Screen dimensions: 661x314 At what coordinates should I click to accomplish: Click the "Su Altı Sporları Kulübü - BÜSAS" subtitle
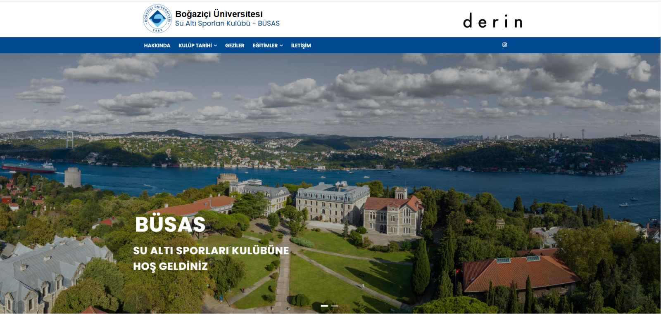tap(227, 24)
